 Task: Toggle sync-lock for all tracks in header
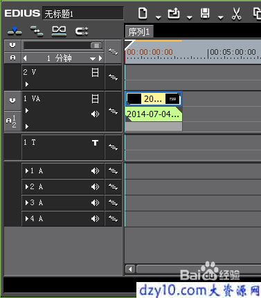tap(113, 51)
